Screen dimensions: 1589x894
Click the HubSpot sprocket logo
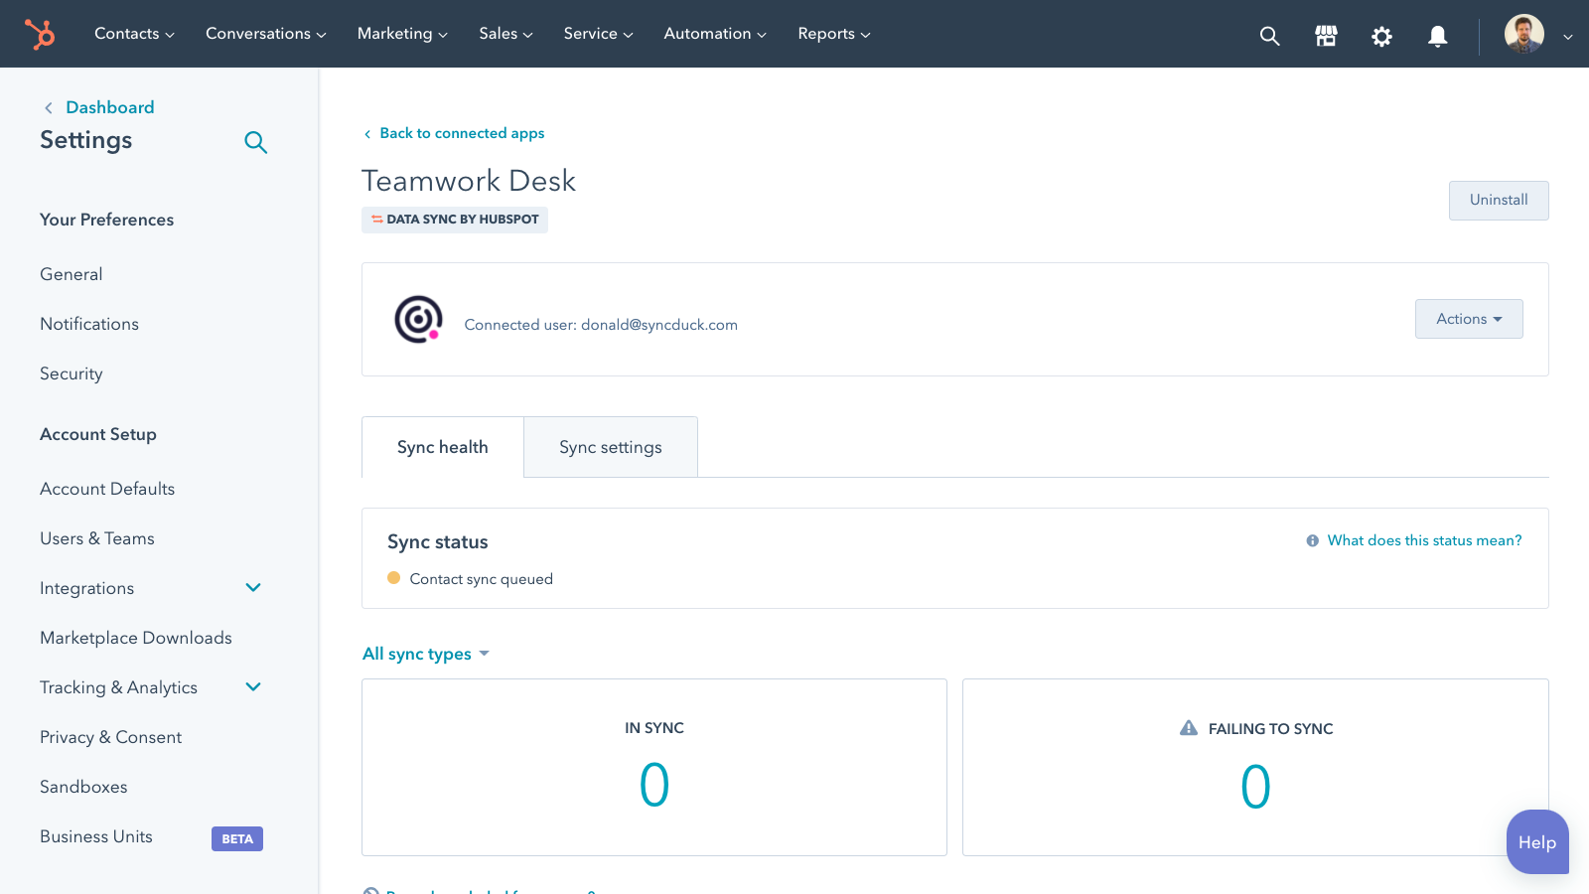(40, 33)
